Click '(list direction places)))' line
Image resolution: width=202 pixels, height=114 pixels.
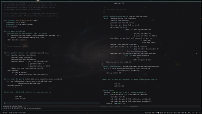click(17, 40)
